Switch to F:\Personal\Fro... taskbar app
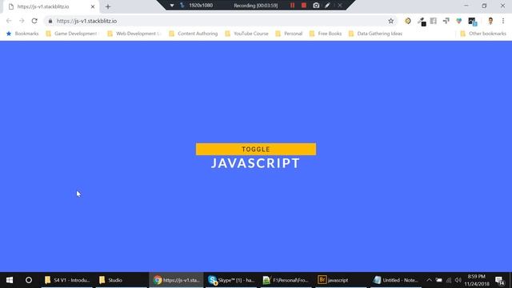Image resolution: width=512 pixels, height=288 pixels. (286, 280)
